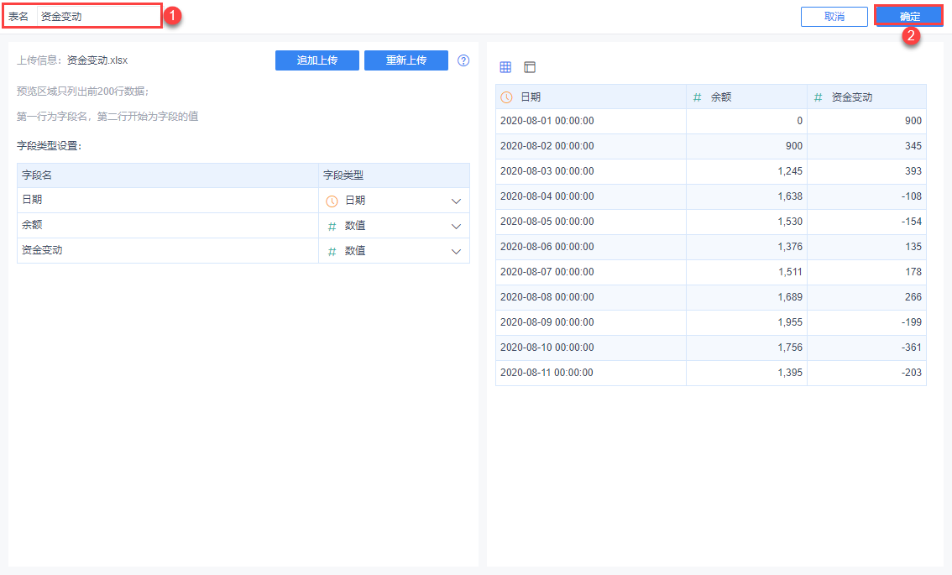Click fund change cell 393
Image resolution: width=952 pixels, height=575 pixels.
click(867, 171)
